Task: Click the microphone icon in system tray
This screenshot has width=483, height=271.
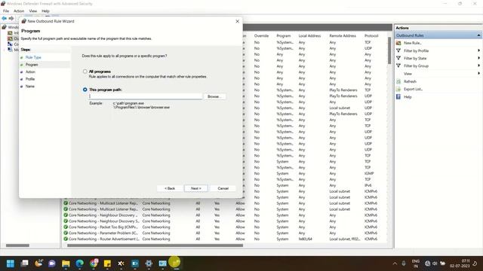Action: point(404,263)
